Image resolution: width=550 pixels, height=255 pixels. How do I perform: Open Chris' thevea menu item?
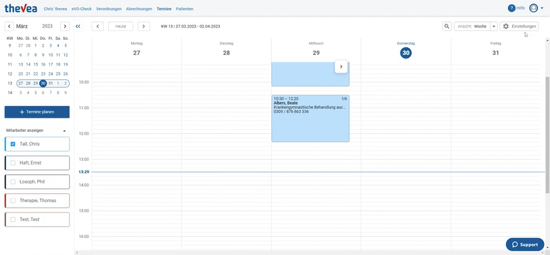(55, 9)
